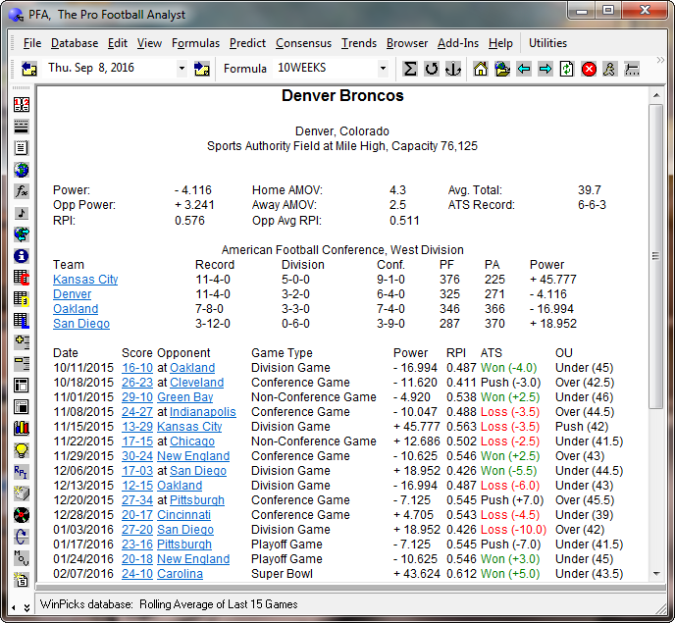This screenshot has width=675, height=623.
Task: Click the globe with arrows sidebar icon
Action: [x=22, y=234]
